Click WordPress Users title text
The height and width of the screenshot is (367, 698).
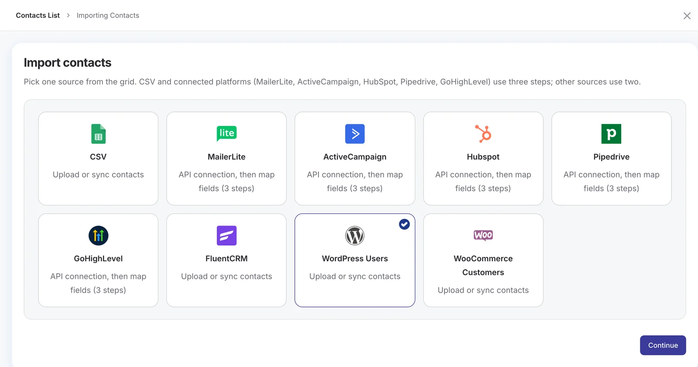pos(355,259)
